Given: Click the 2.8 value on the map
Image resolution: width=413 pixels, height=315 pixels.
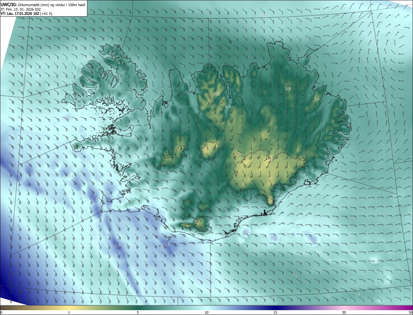Looking at the screenshot, I should (217, 94).
